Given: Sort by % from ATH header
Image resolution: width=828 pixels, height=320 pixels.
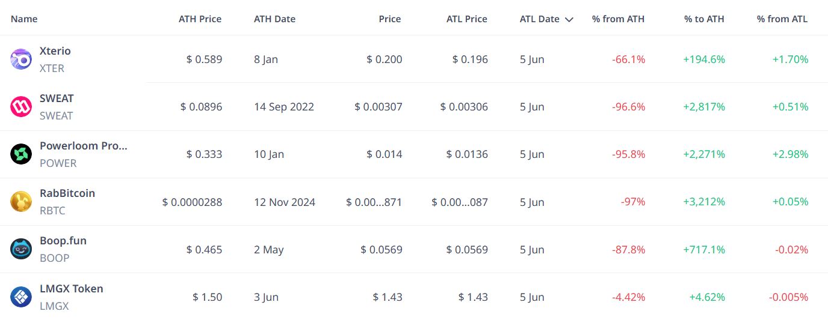Looking at the screenshot, I should coord(618,19).
